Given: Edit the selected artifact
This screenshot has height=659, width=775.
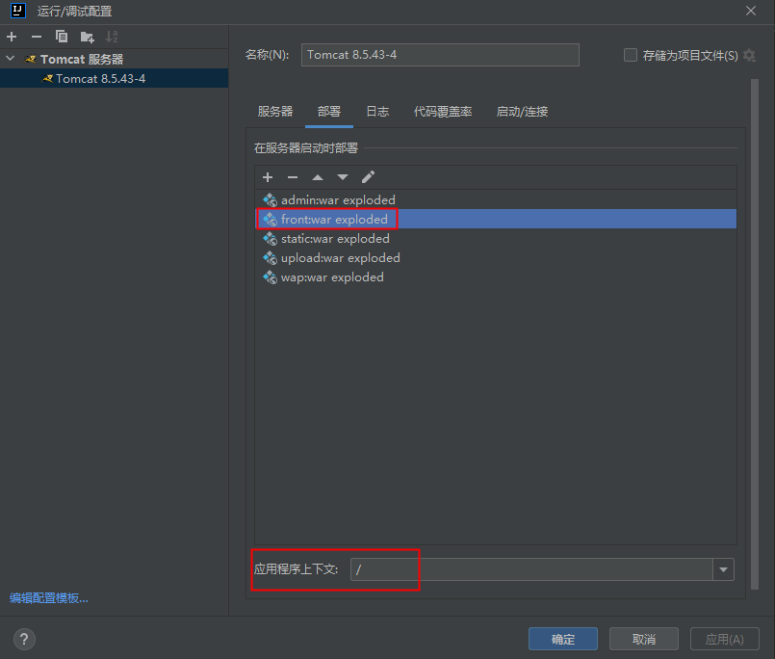Looking at the screenshot, I should pos(368,177).
